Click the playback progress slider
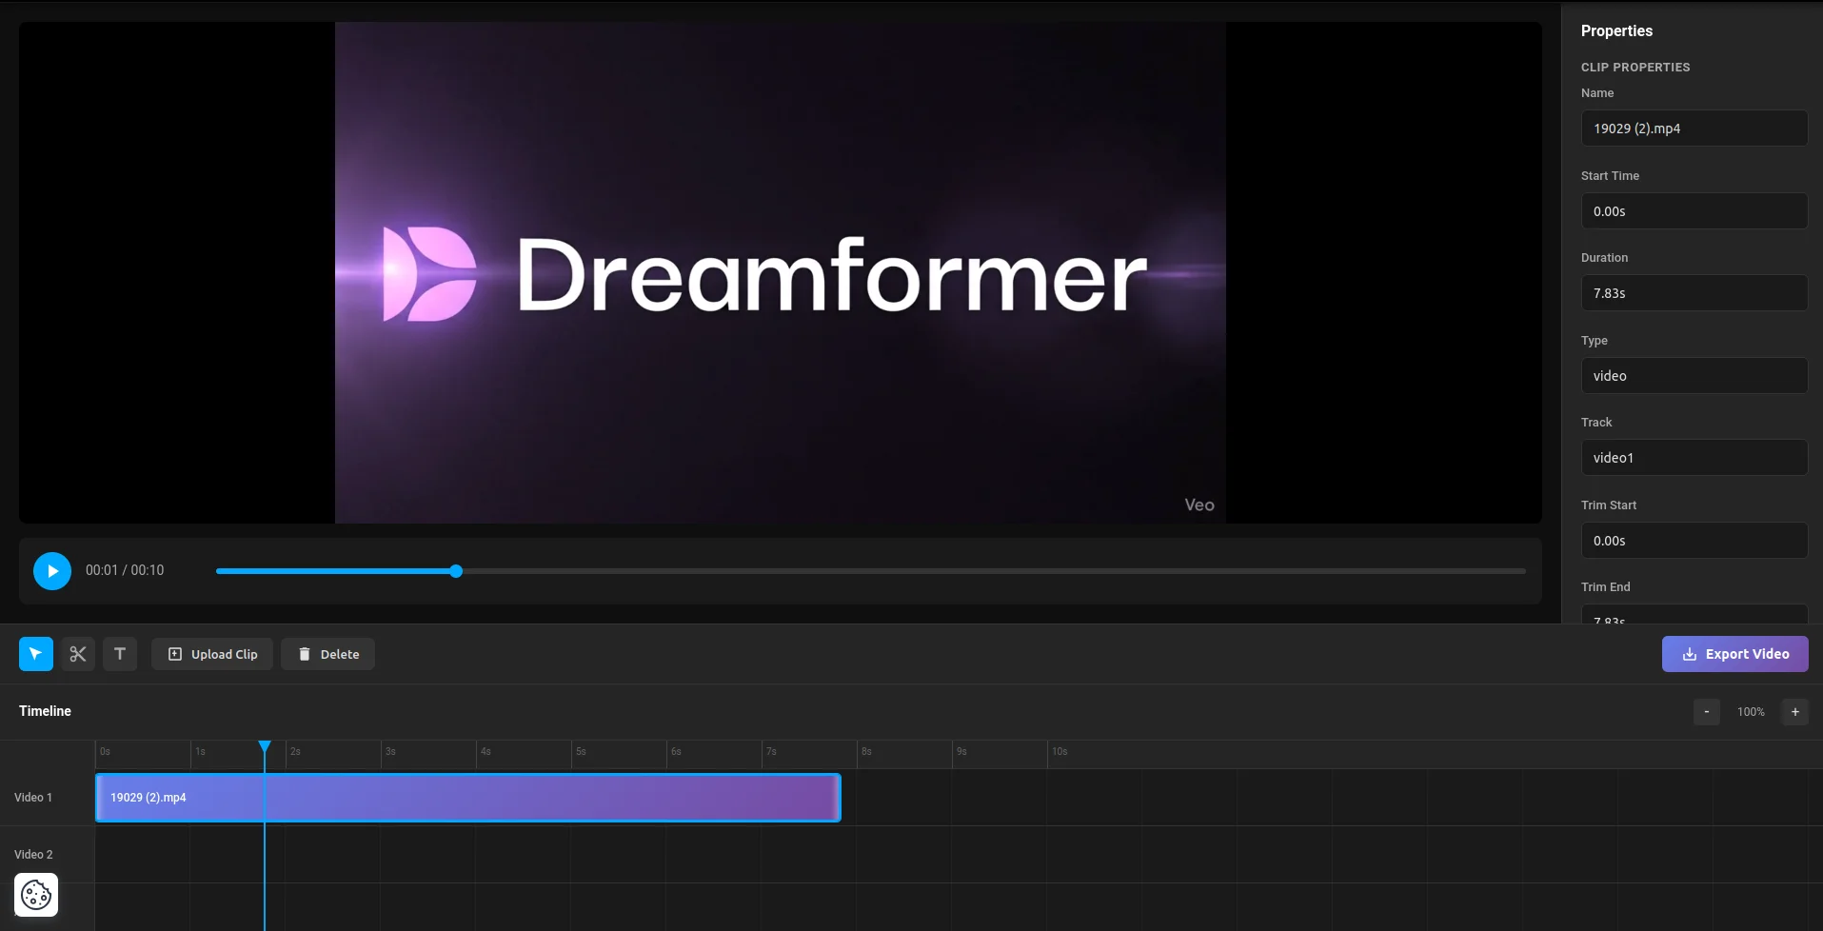Image resolution: width=1823 pixels, height=931 pixels. pyautogui.click(x=455, y=570)
